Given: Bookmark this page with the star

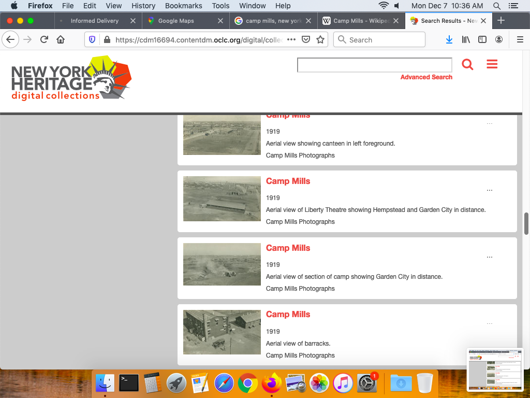Looking at the screenshot, I should click(x=320, y=40).
